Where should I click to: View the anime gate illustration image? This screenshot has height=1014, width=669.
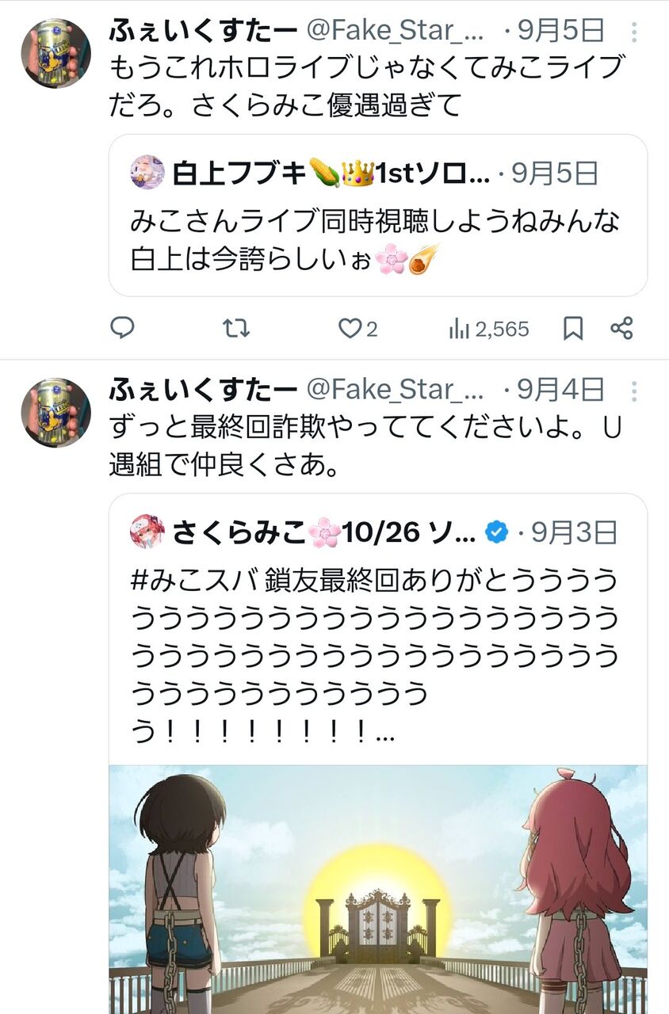[378, 889]
